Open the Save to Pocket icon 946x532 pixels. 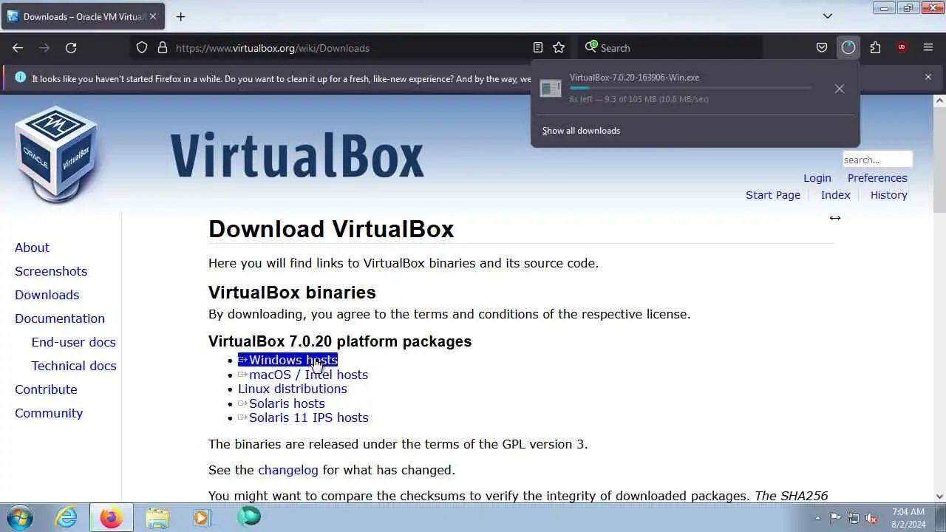822,48
